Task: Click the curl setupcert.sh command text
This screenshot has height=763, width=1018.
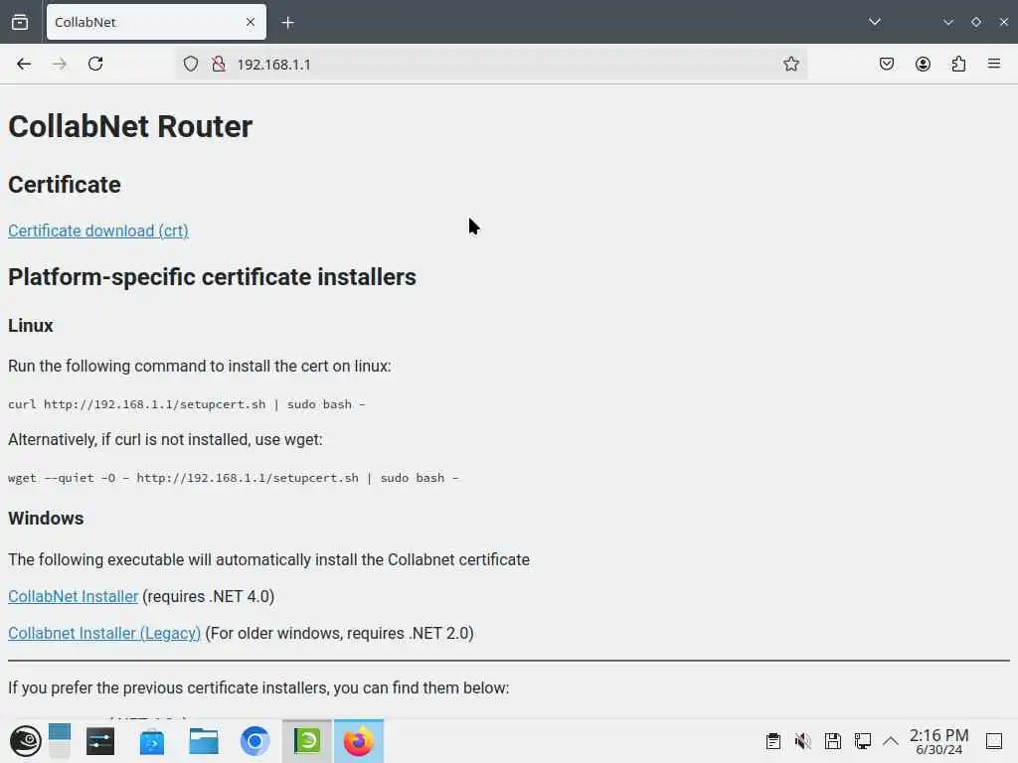Action: [186, 404]
